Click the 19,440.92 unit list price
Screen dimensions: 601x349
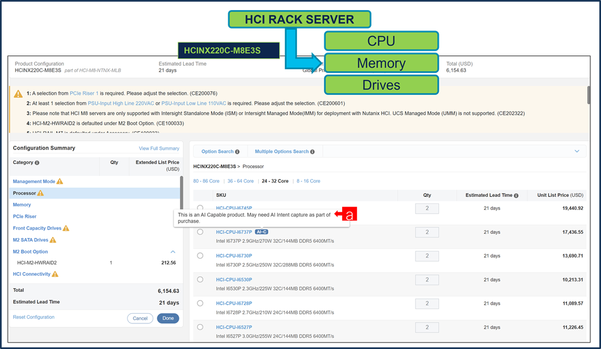point(572,208)
